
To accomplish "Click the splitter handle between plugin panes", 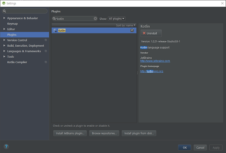I will click(x=137, y=73).
